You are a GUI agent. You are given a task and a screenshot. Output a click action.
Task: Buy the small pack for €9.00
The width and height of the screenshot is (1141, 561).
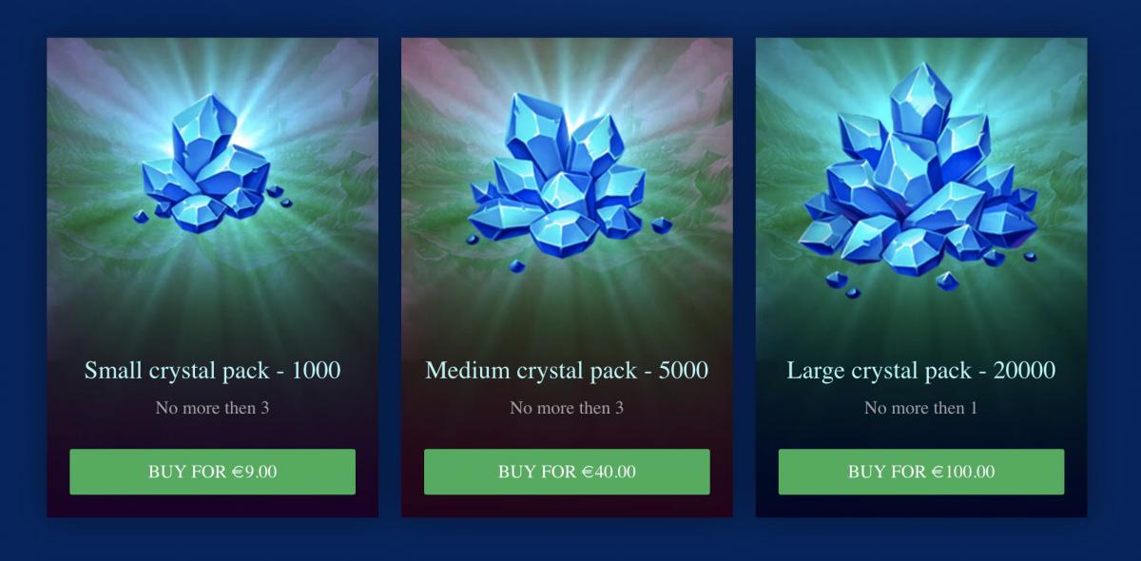[212, 472]
